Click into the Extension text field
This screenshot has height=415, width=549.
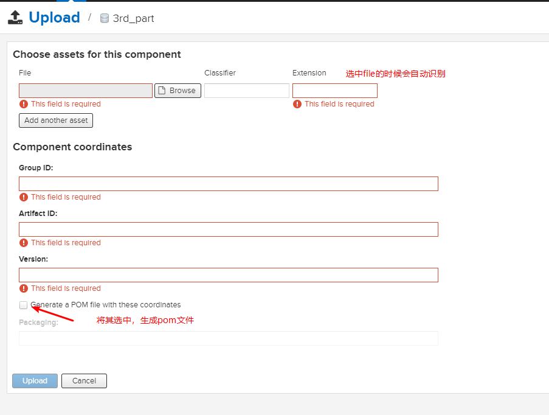click(x=334, y=91)
